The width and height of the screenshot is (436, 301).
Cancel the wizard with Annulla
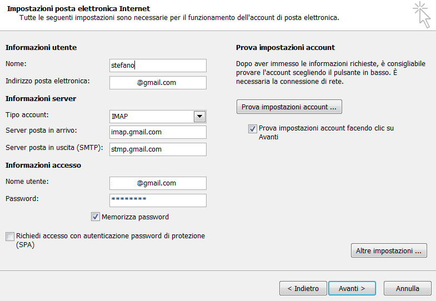tap(408, 288)
